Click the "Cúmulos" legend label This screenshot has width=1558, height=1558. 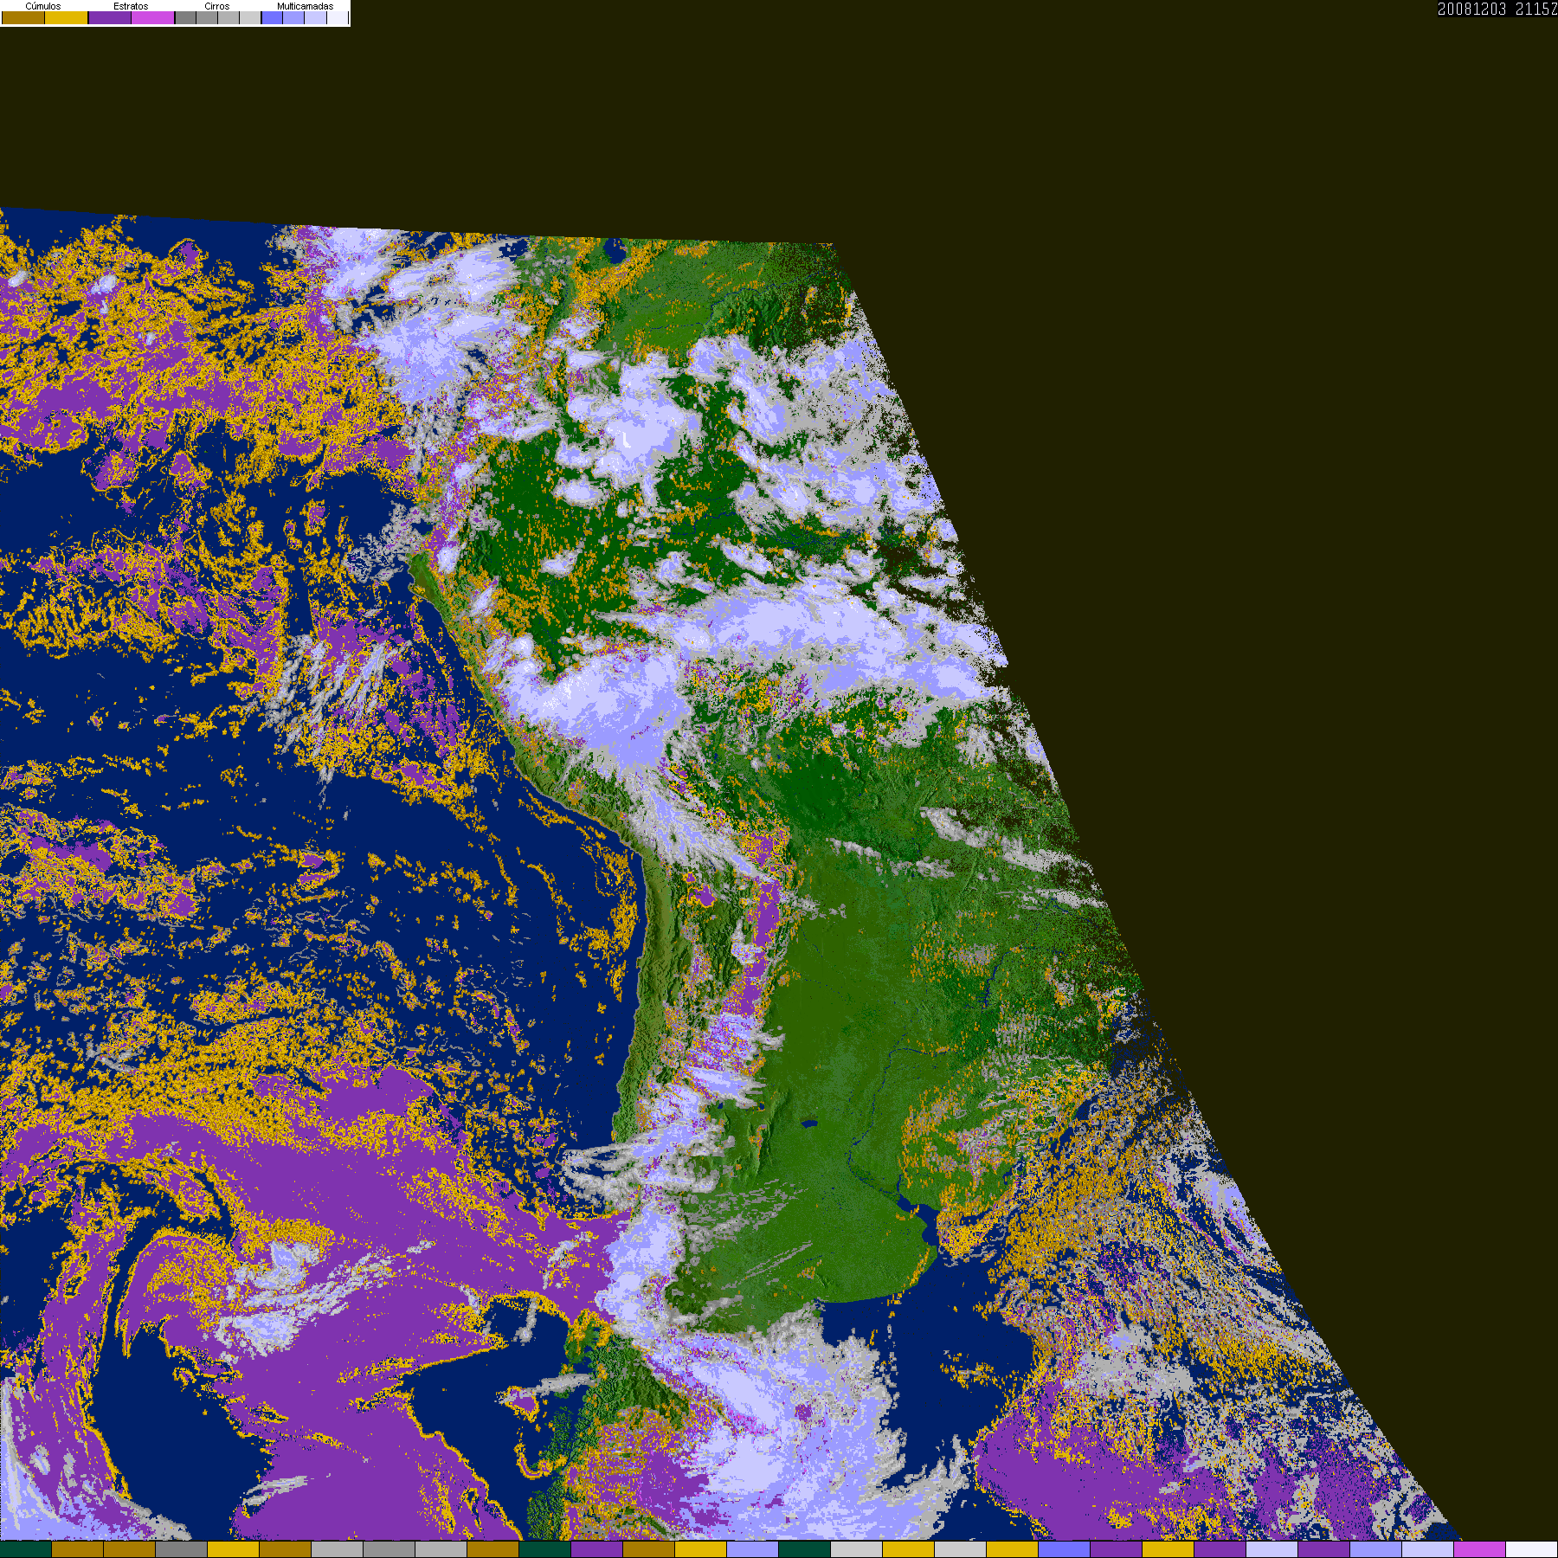[43, 6]
